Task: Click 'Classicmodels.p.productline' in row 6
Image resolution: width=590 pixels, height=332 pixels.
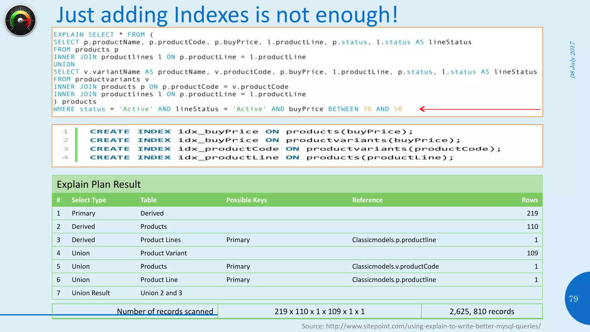Action: [394, 280]
